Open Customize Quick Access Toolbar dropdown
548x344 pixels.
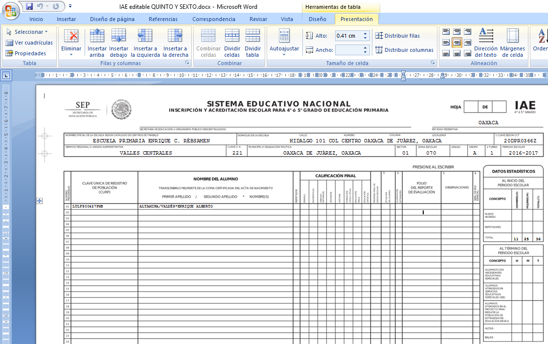pyautogui.click(x=70, y=6)
